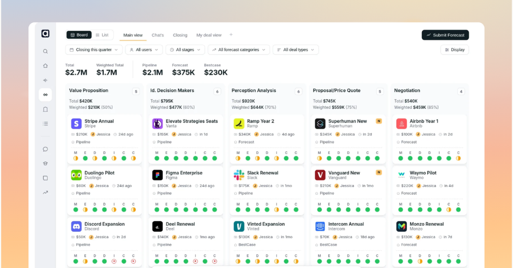Expand the All deal types filter
Screen dimensions: 513x268
pos(296,50)
